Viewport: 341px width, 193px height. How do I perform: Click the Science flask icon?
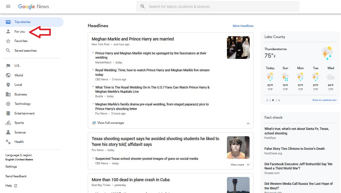pos(8,132)
